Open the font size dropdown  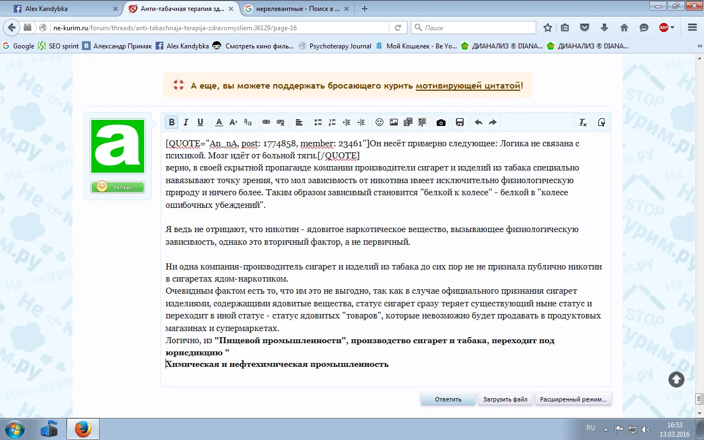click(x=233, y=122)
